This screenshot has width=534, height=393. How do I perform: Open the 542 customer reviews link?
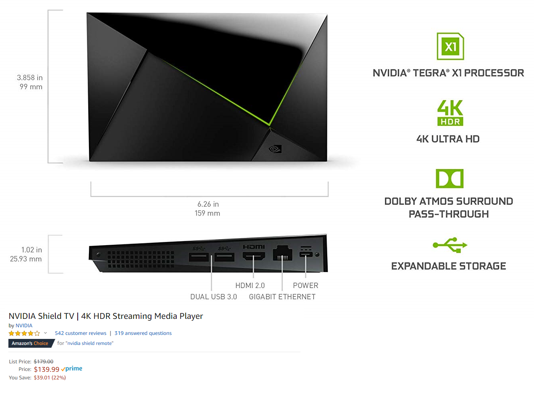(81, 333)
